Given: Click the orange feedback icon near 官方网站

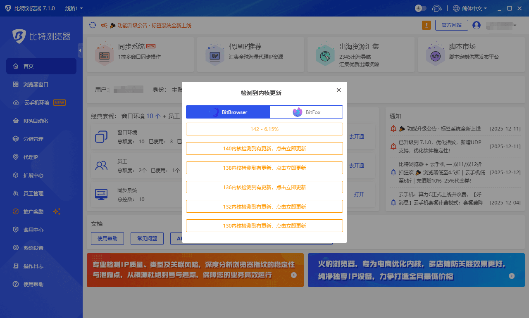Looking at the screenshot, I should point(427,25).
